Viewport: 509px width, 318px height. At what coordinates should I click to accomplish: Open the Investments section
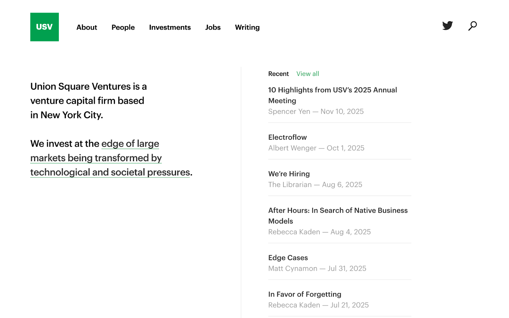(170, 27)
